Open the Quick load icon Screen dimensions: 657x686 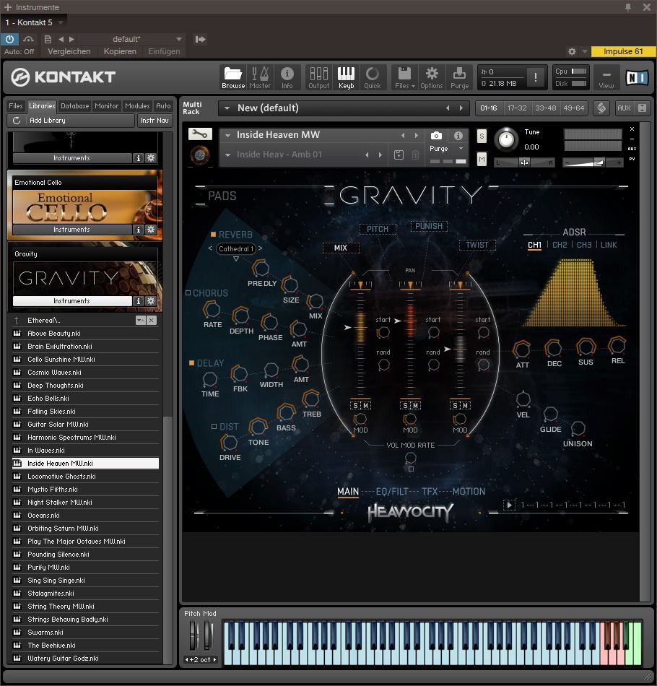[373, 77]
